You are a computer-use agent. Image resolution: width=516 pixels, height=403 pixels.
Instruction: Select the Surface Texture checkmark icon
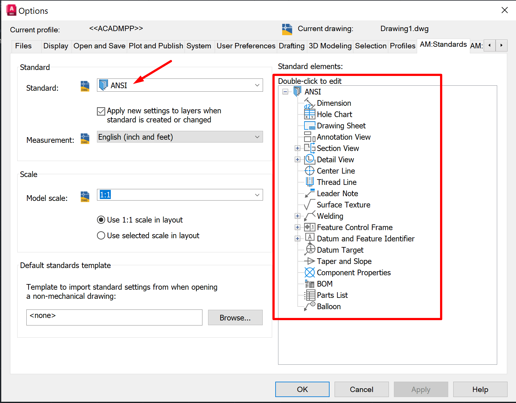309,205
